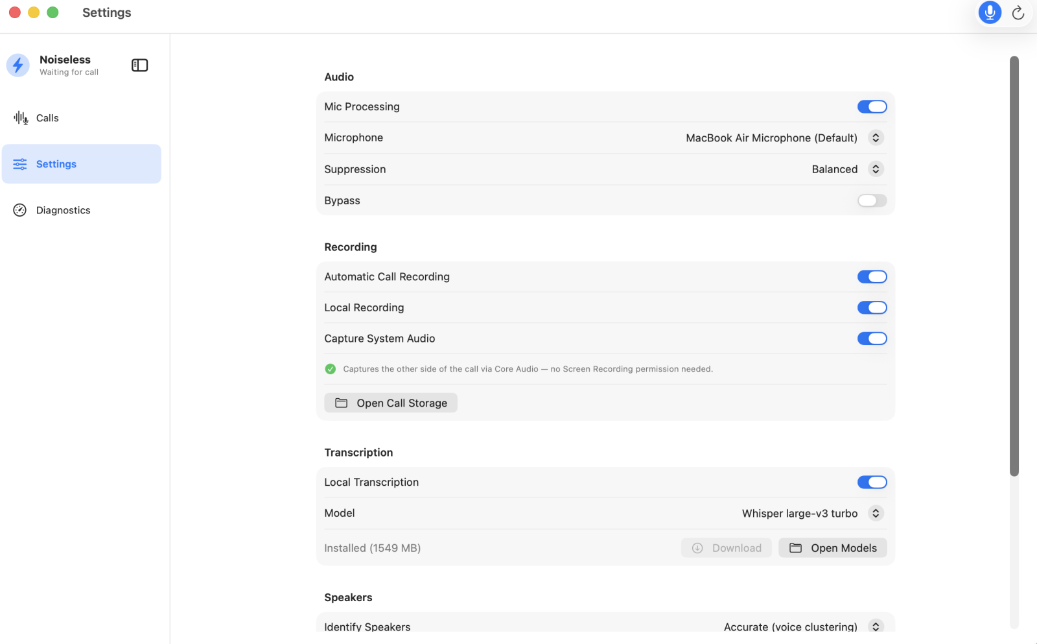Click the Recording section heading

[x=351, y=247]
